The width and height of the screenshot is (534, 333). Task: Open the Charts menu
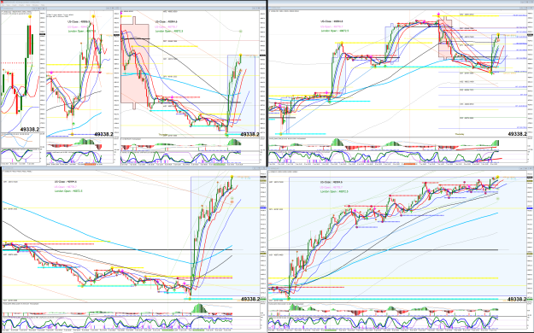pos(21,5)
